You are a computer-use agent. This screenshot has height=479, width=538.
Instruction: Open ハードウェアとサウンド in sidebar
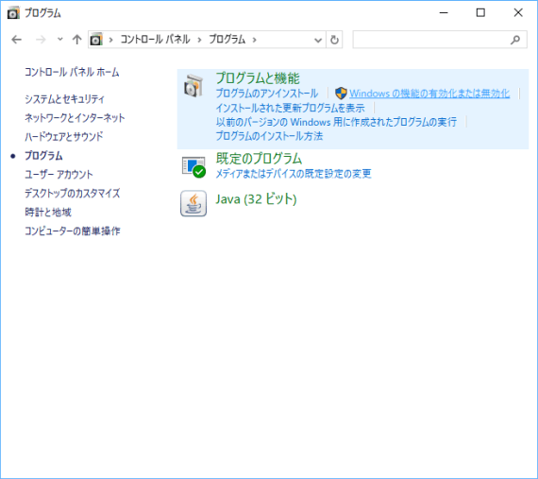tap(63, 137)
